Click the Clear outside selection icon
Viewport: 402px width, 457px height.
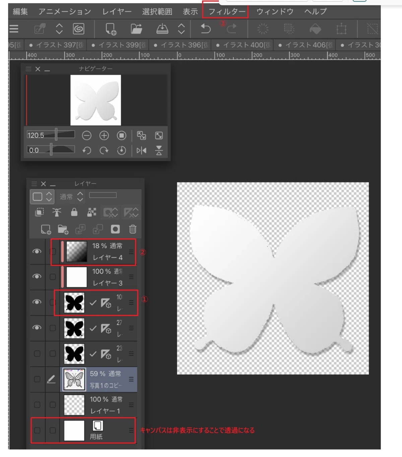[289, 29]
